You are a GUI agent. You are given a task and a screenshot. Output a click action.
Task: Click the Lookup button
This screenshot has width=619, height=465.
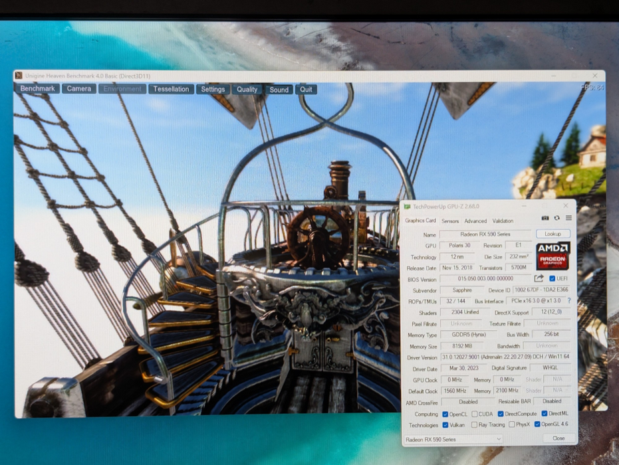coord(553,234)
